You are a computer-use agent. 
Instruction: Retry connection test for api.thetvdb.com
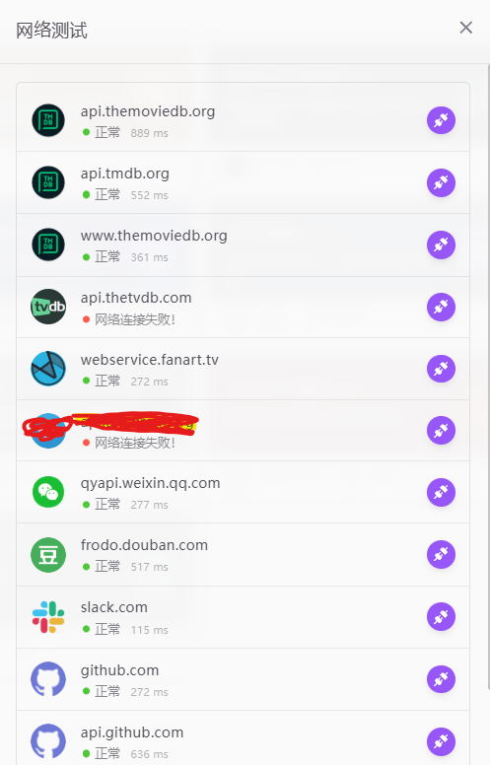tap(441, 307)
